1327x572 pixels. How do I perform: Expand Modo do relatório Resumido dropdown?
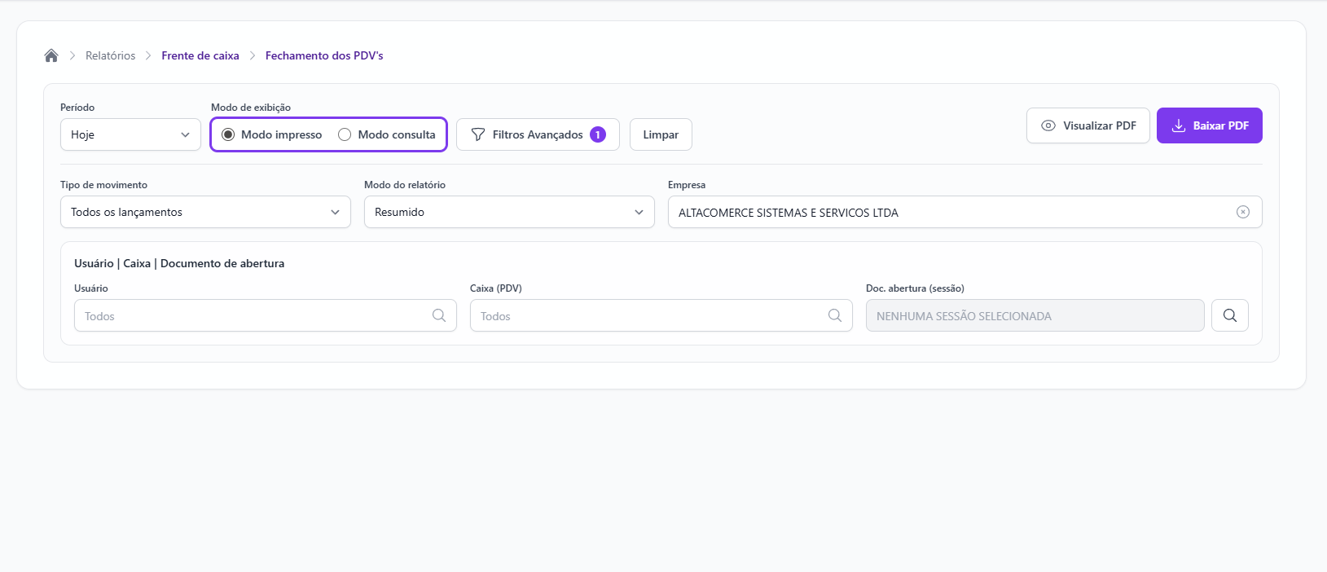coord(509,212)
